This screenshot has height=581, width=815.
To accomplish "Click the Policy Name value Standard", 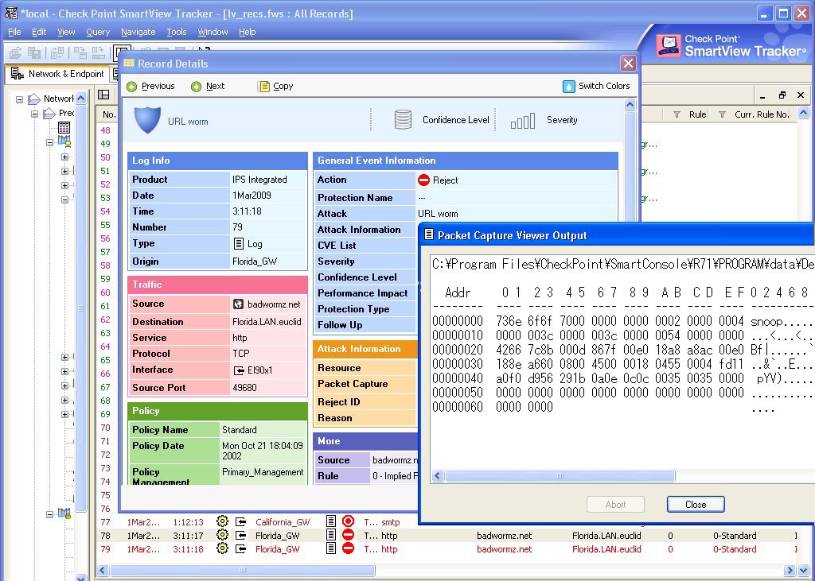I will tap(239, 430).
